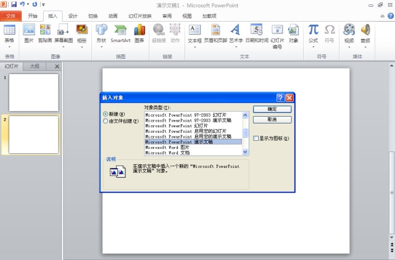
Task: Select Microsoft Word 文档 in object list
Action: click(167, 152)
